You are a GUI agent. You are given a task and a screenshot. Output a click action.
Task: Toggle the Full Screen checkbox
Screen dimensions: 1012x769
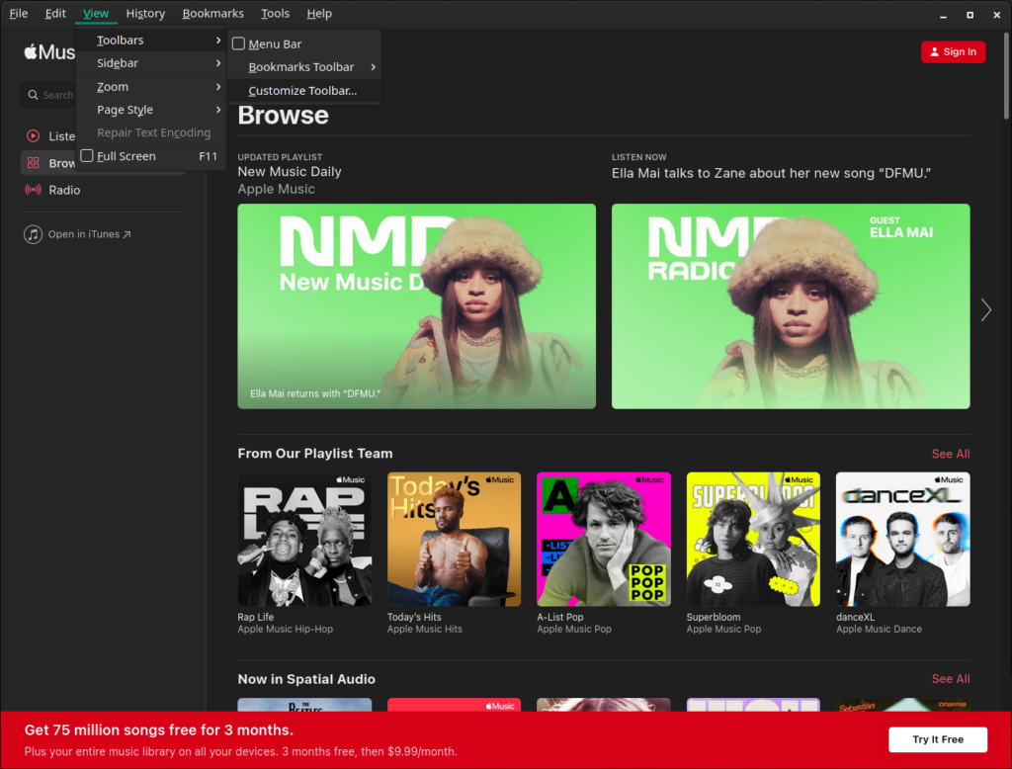[x=87, y=155]
